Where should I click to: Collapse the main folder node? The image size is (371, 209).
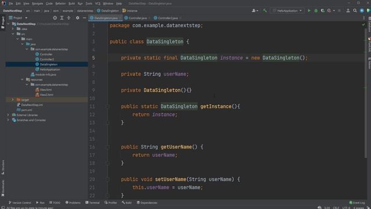18,39
